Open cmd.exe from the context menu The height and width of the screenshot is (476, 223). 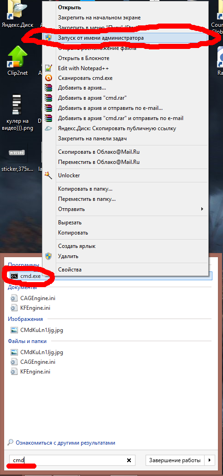tap(125, 7)
